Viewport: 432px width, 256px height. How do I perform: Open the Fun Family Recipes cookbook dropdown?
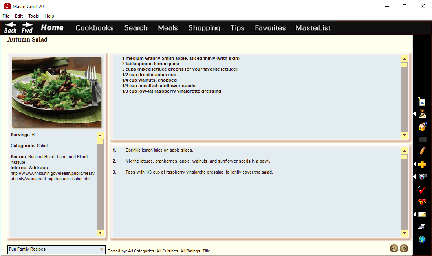57,250
